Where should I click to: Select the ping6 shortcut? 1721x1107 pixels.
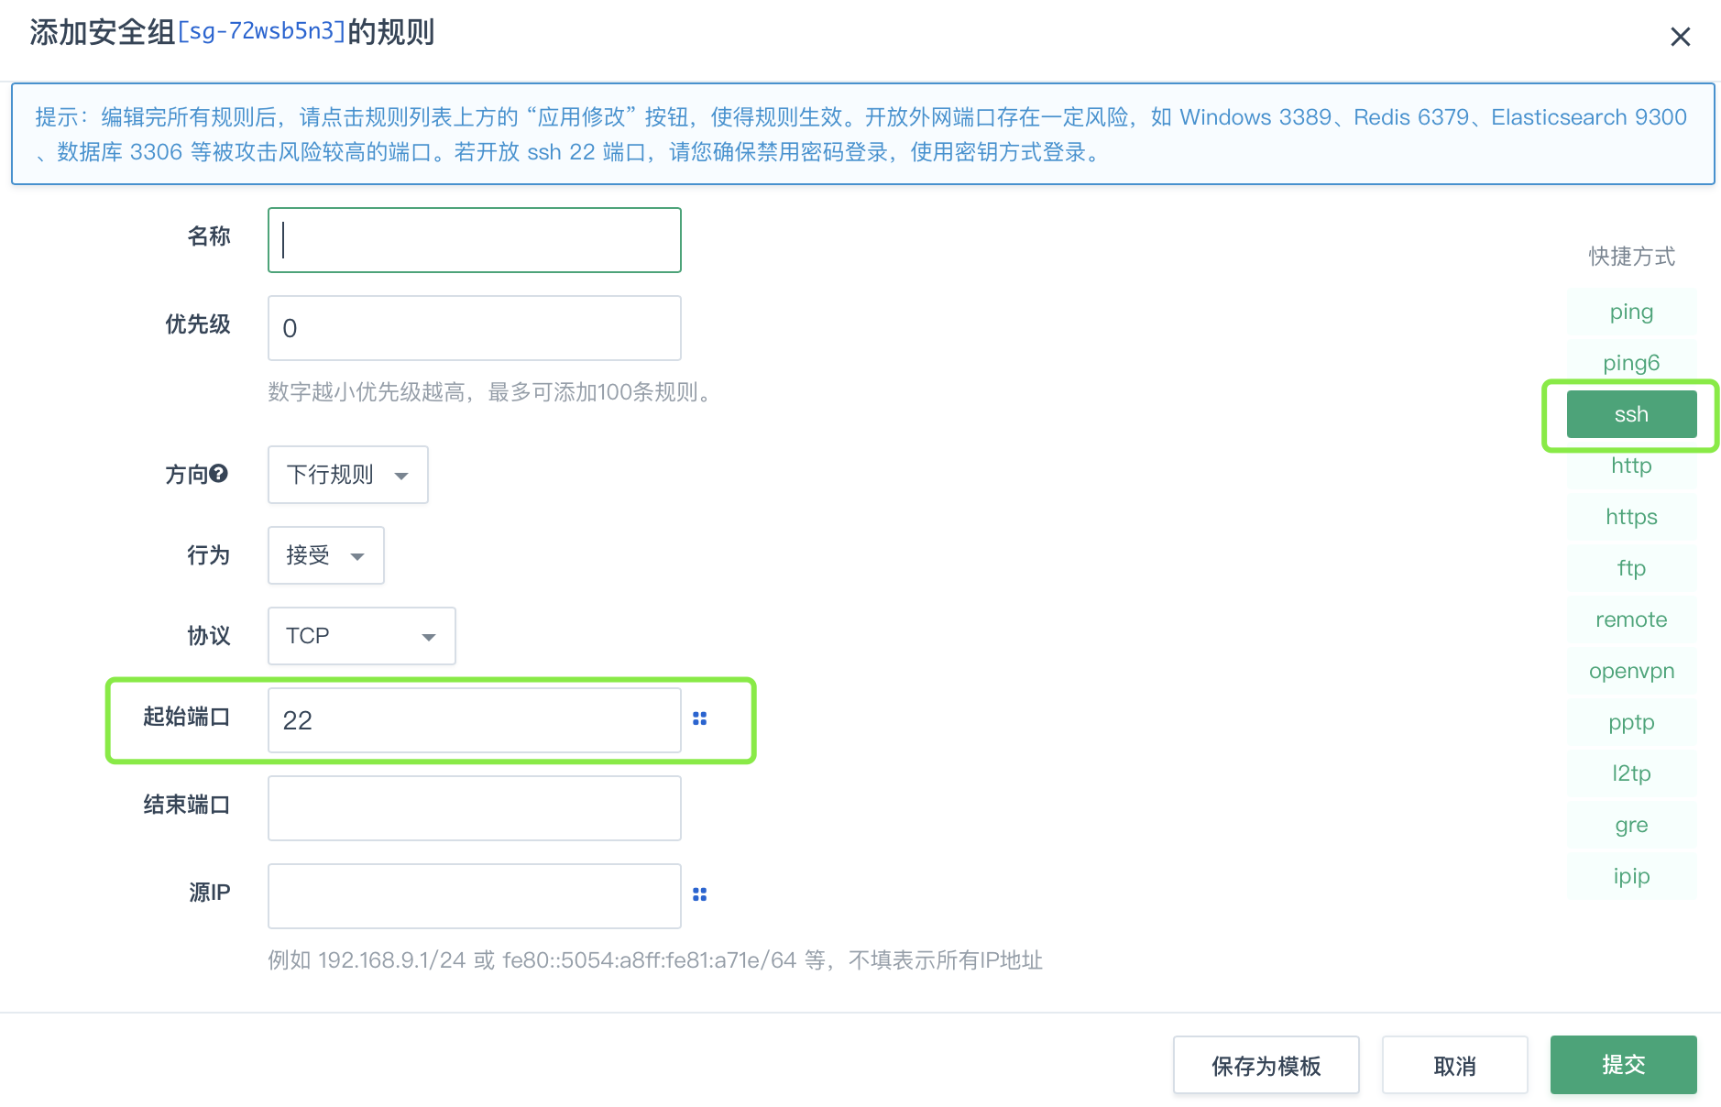pos(1631,363)
